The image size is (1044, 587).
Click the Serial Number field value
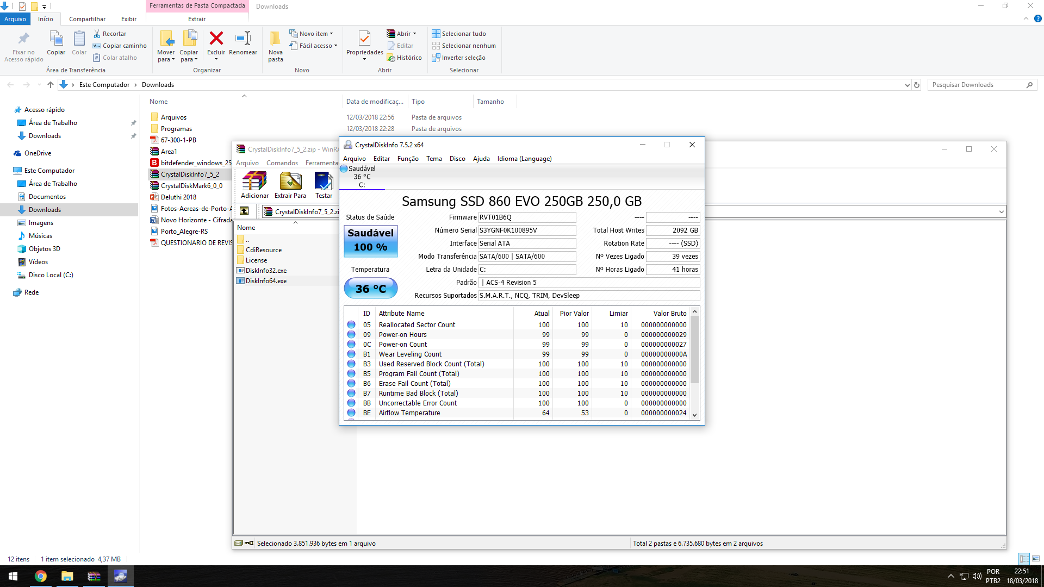(527, 230)
